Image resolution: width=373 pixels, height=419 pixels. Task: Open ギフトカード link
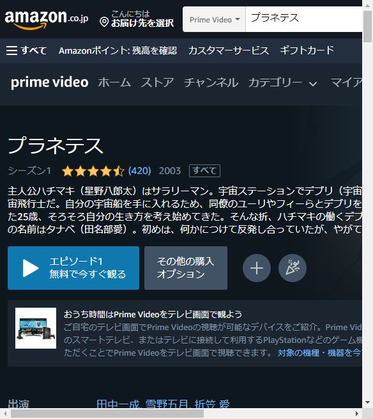pos(307,51)
